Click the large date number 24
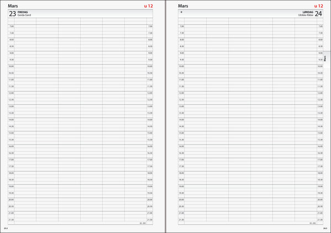This screenshot has width=331, height=233. click(x=318, y=14)
